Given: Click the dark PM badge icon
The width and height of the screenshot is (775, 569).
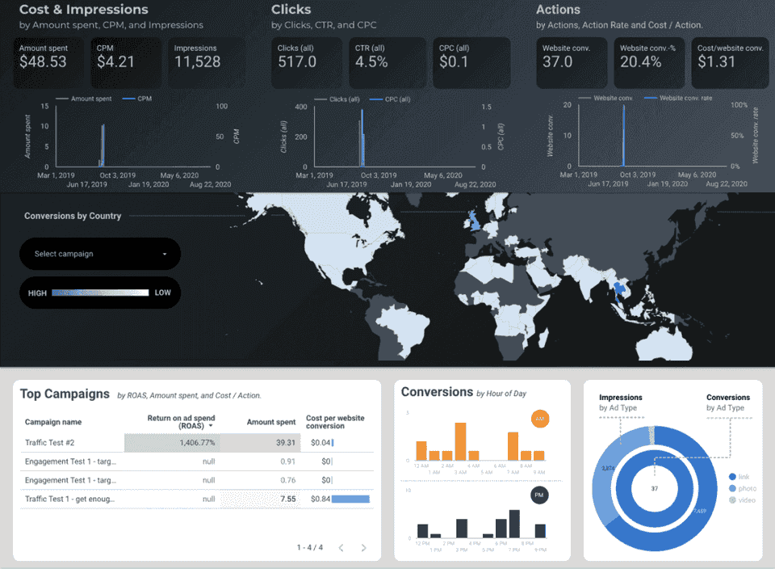Looking at the screenshot, I should (539, 495).
